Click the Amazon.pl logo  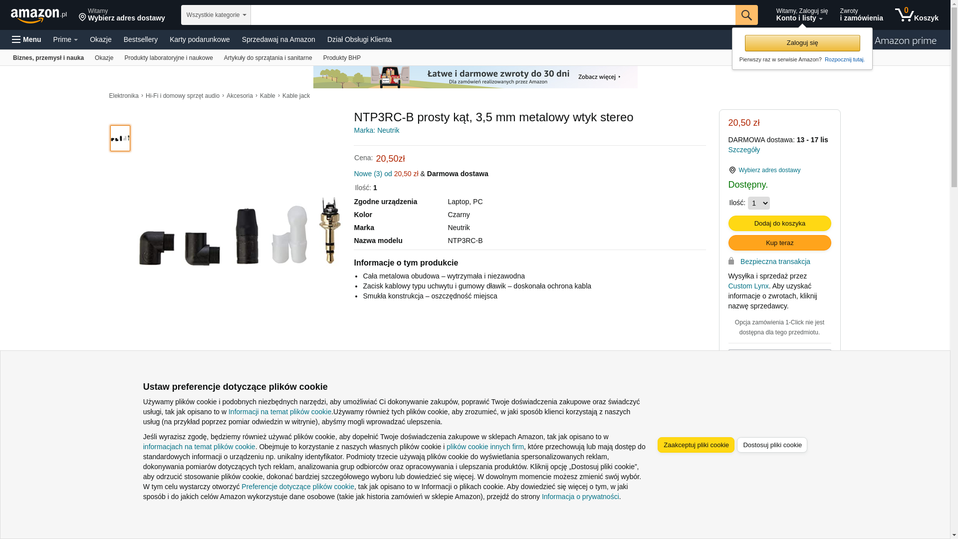click(x=38, y=15)
